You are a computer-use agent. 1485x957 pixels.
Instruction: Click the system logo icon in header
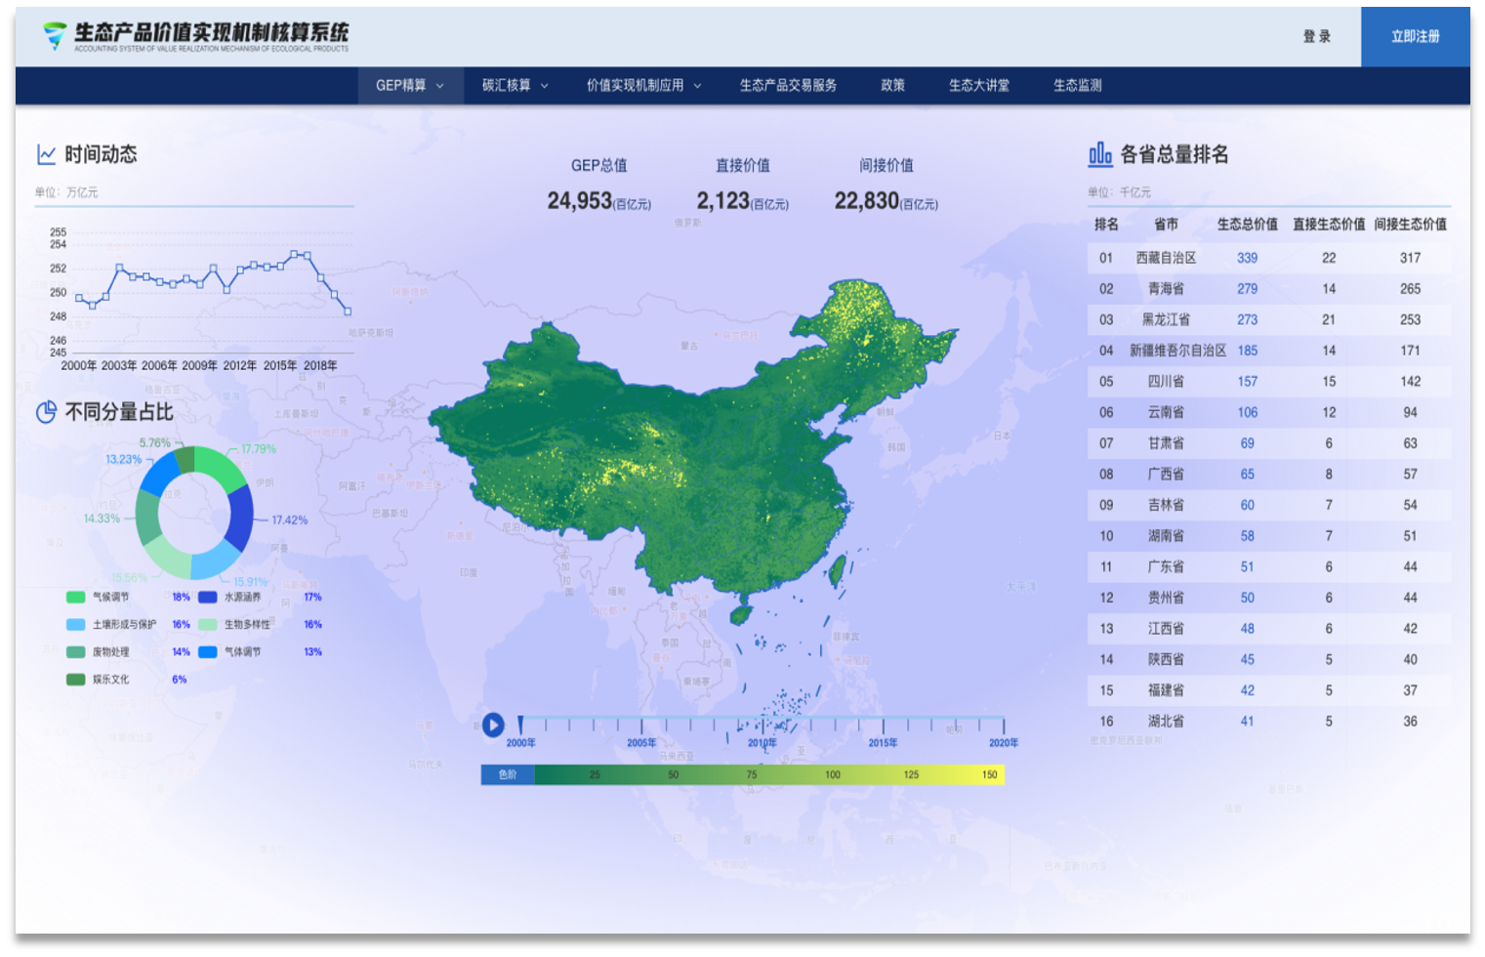56,36
